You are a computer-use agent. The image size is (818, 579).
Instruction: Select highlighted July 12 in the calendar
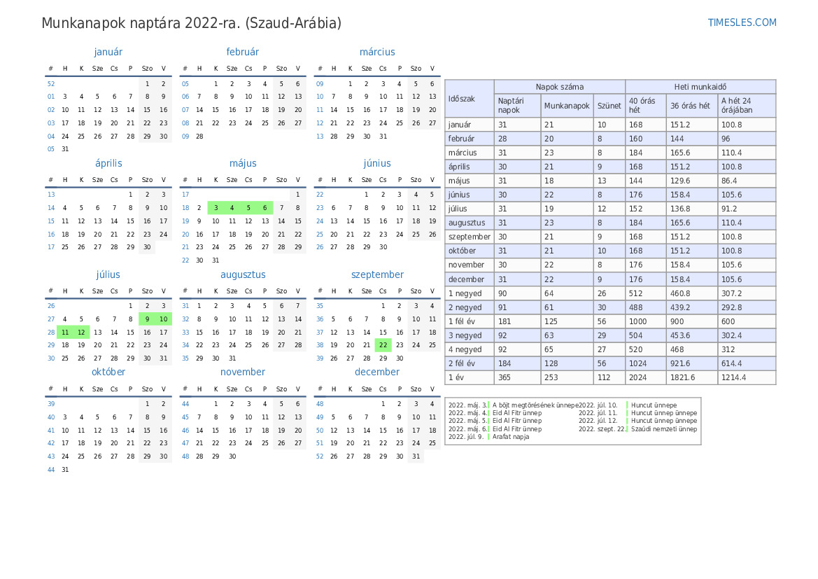click(81, 333)
